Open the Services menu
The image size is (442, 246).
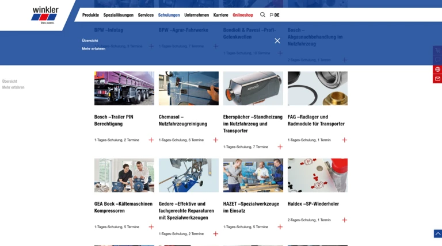pos(146,15)
